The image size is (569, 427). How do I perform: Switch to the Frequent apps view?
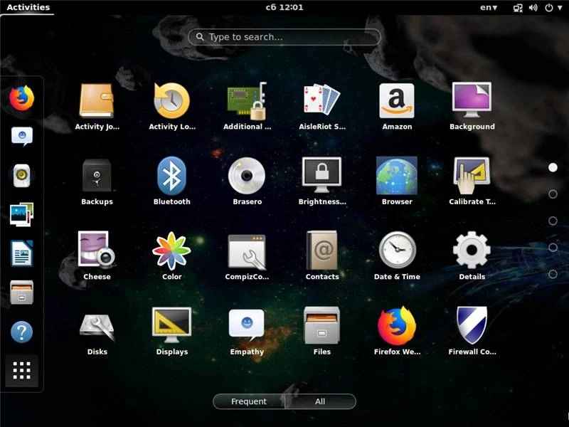[x=249, y=401]
